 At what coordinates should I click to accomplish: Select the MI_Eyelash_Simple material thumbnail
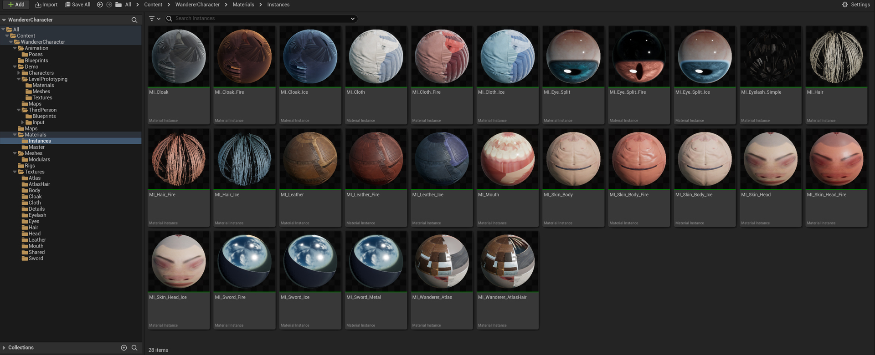pos(771,57)
